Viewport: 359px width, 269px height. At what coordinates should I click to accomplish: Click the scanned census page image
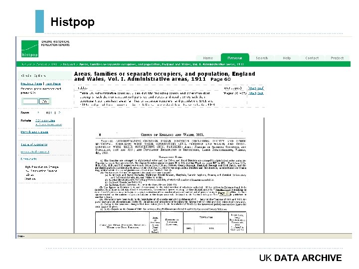point(169,175)
